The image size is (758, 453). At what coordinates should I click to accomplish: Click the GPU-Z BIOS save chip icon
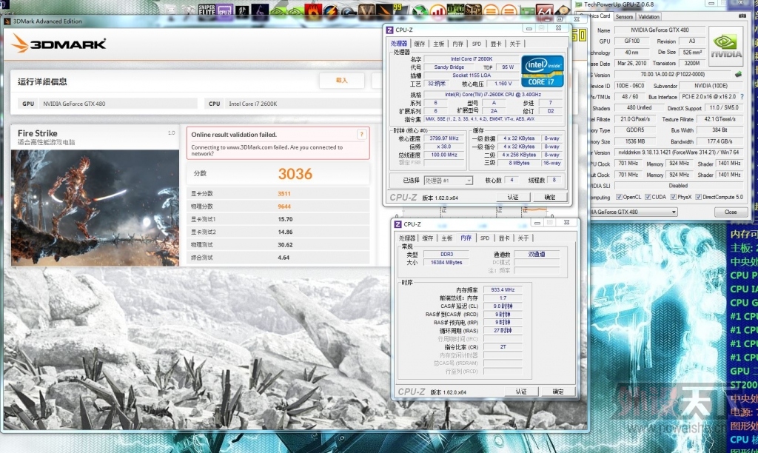738,75
